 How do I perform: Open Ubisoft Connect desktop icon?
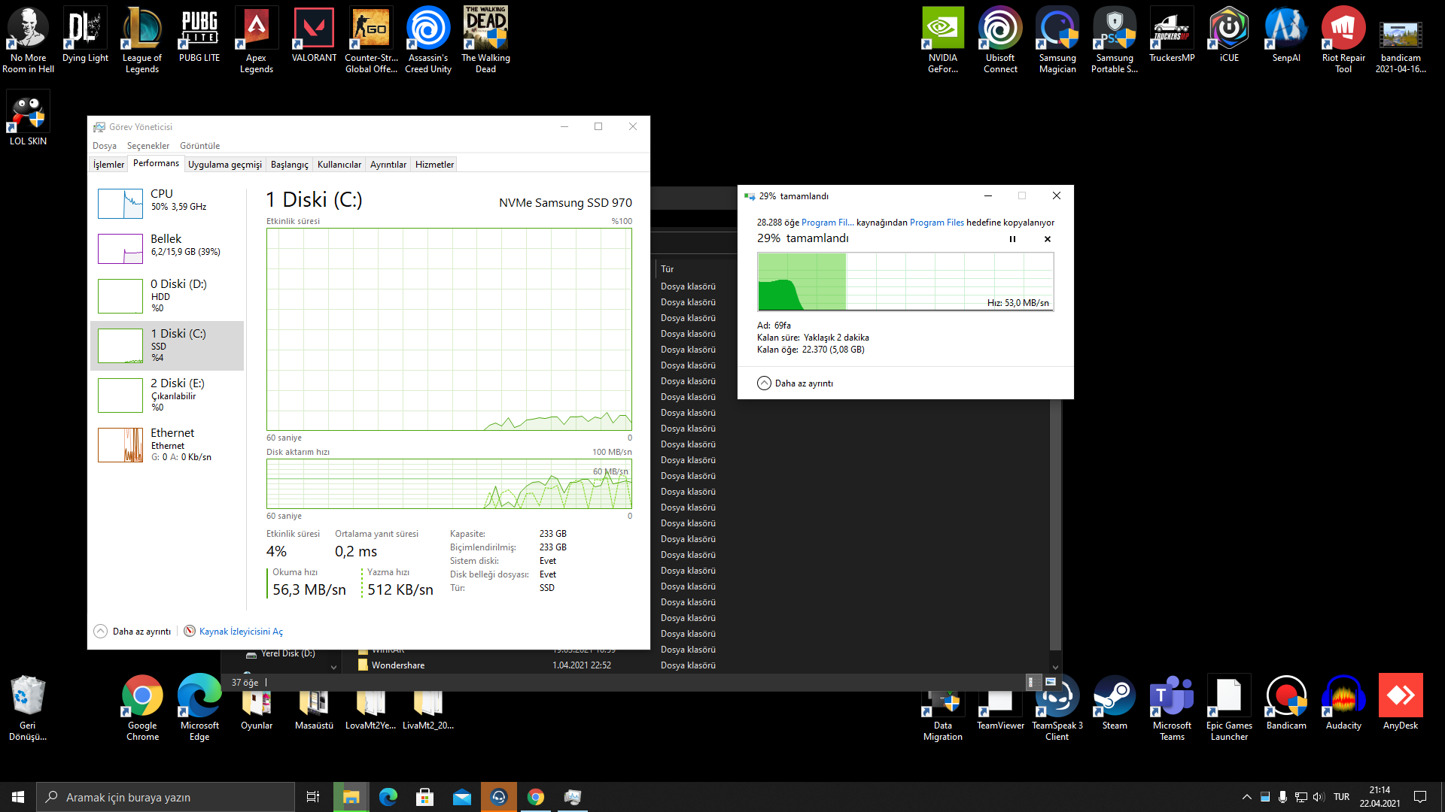(1000, 41)
